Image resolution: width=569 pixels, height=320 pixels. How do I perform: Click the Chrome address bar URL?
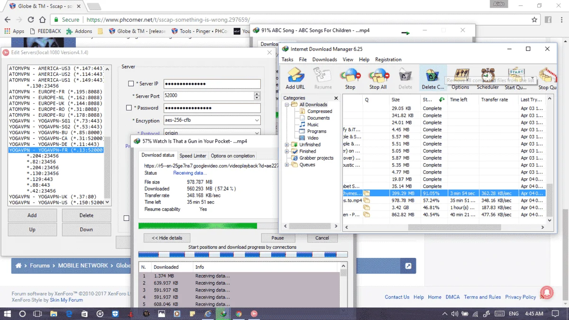[168, 20]
